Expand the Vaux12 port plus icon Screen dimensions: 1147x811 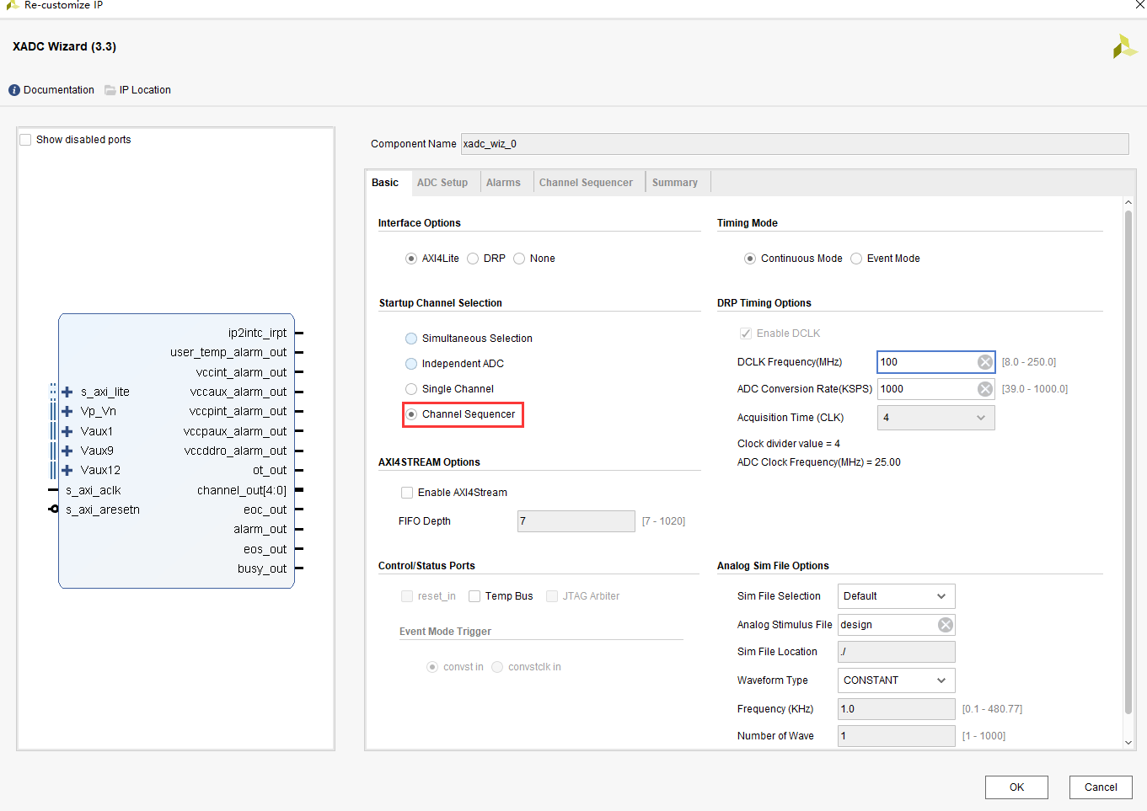coord(67,470)
